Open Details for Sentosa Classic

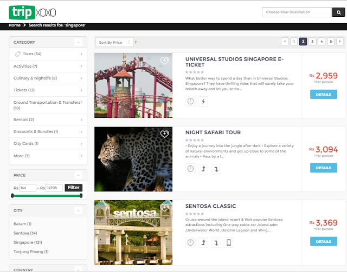[x=324, y=241]
